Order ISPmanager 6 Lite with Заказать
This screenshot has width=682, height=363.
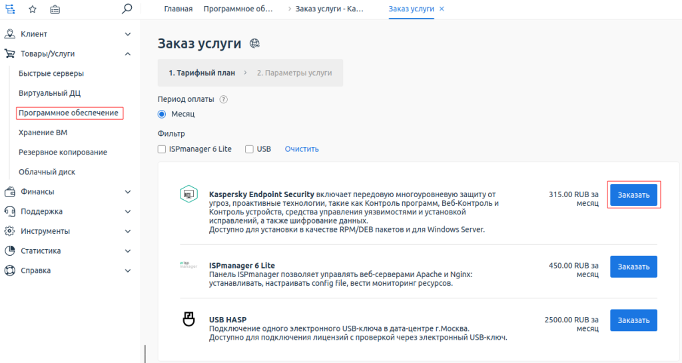click(x=634, y=266)
